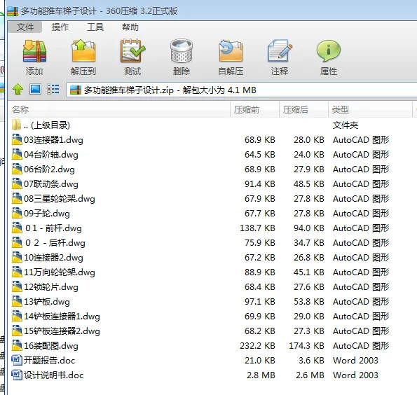Click the 138.7 KB size value
This screenshot has width=417, height=395.
coord(257,228)
